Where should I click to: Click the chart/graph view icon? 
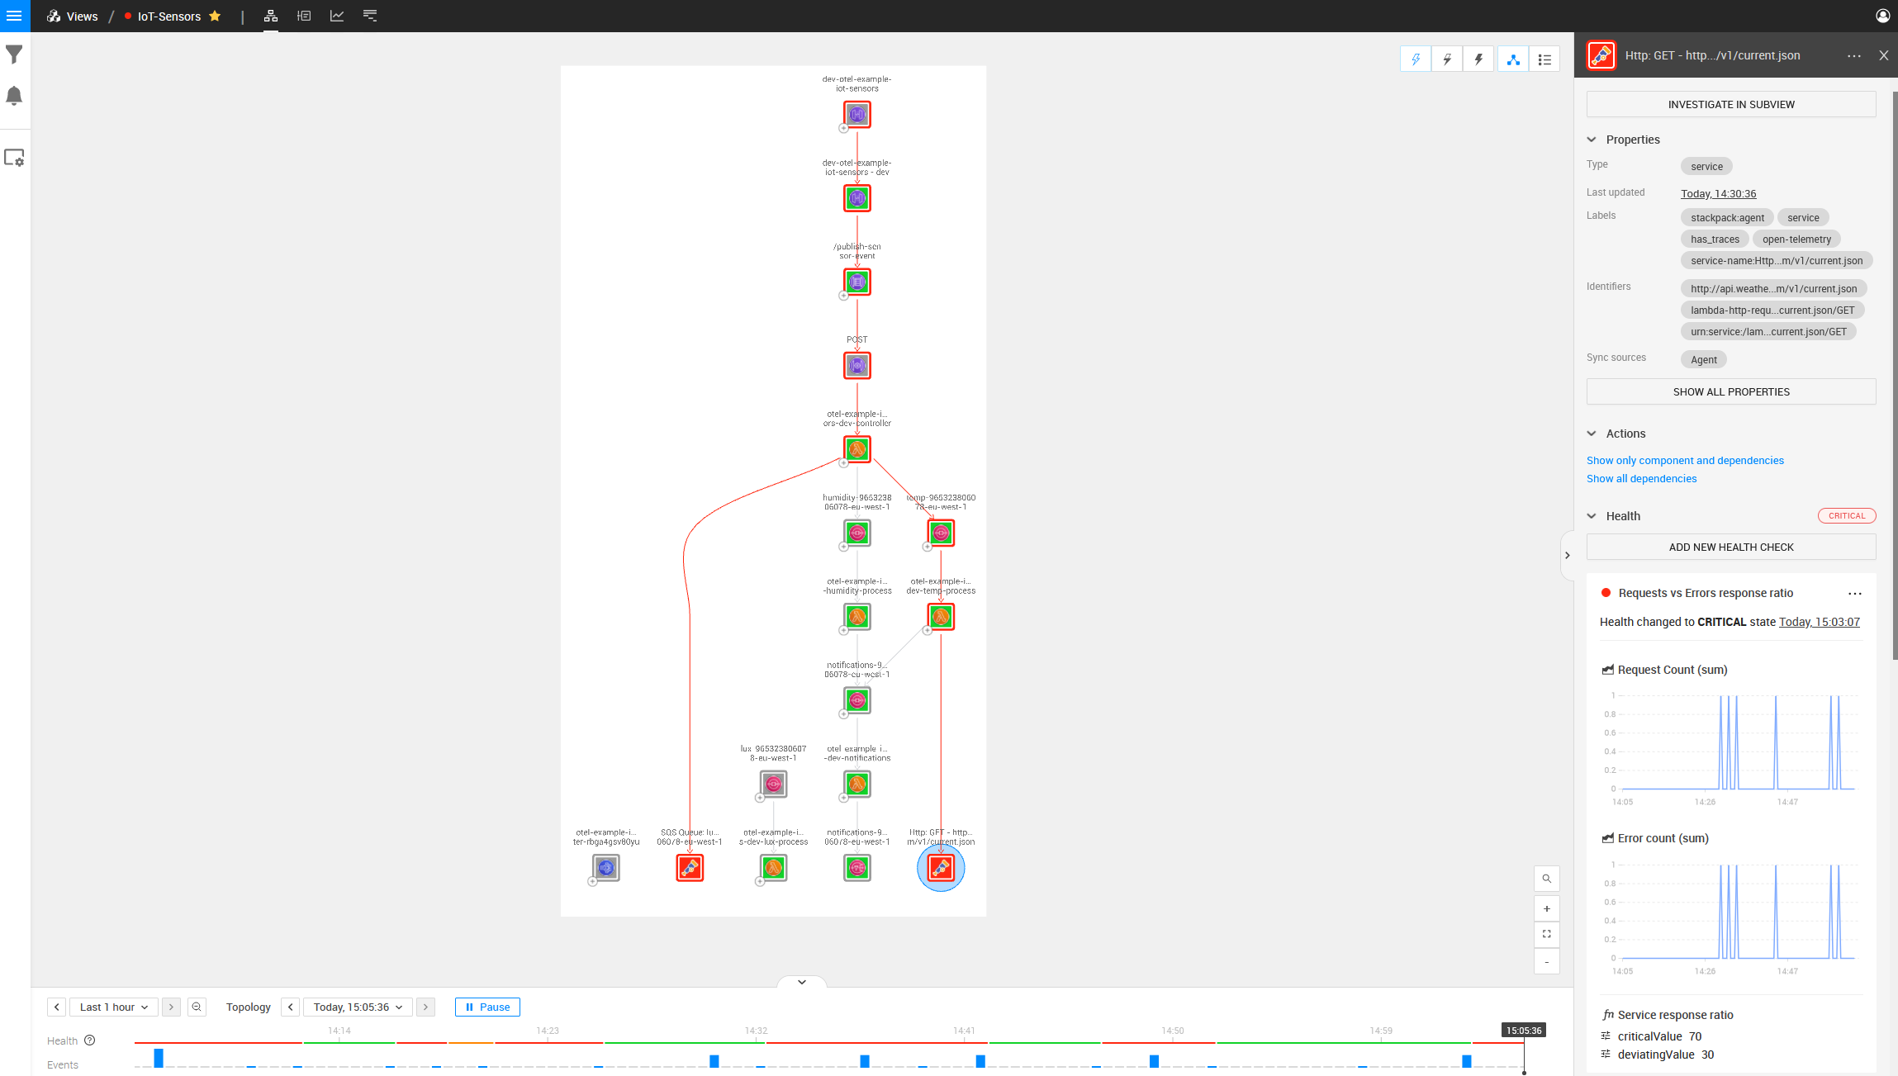point(338,16)
